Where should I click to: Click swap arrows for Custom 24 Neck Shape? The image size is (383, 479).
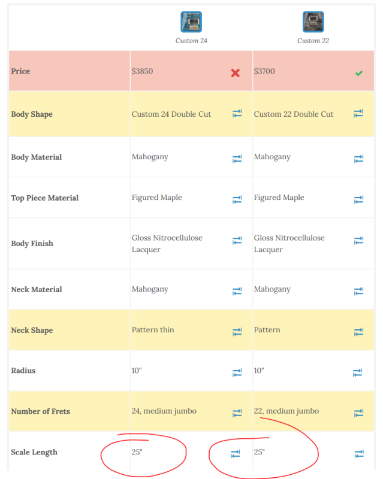pyautogui.click(x=237, y=331)
